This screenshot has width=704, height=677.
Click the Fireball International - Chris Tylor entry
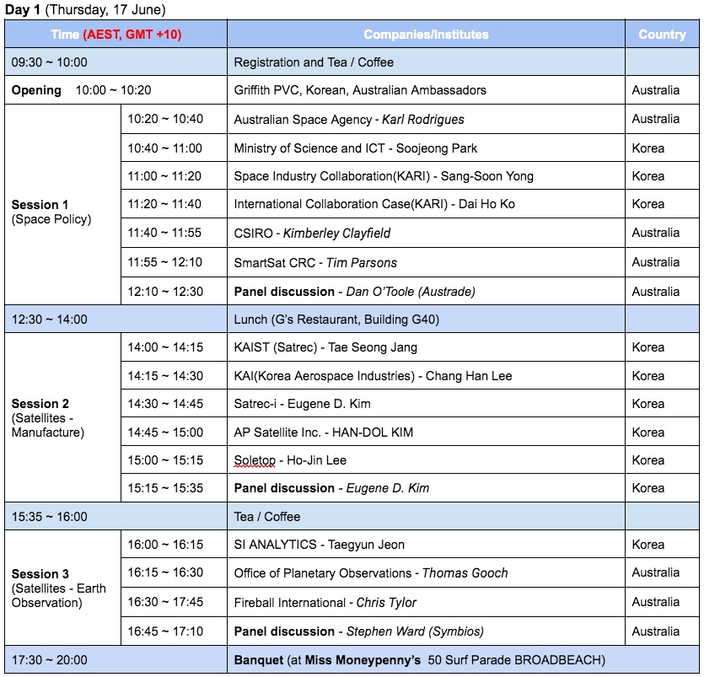[325, 603]
